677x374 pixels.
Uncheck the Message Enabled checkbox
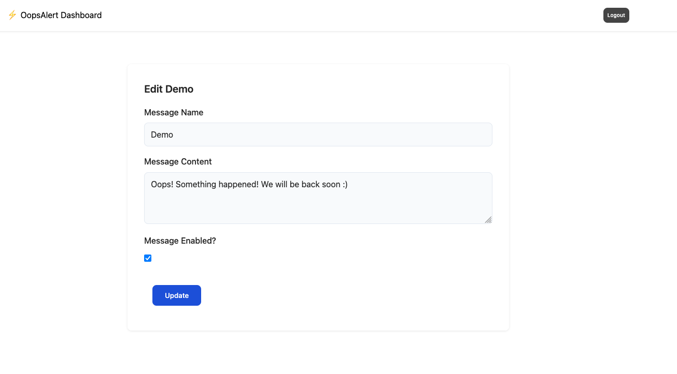tap(148, 258)
